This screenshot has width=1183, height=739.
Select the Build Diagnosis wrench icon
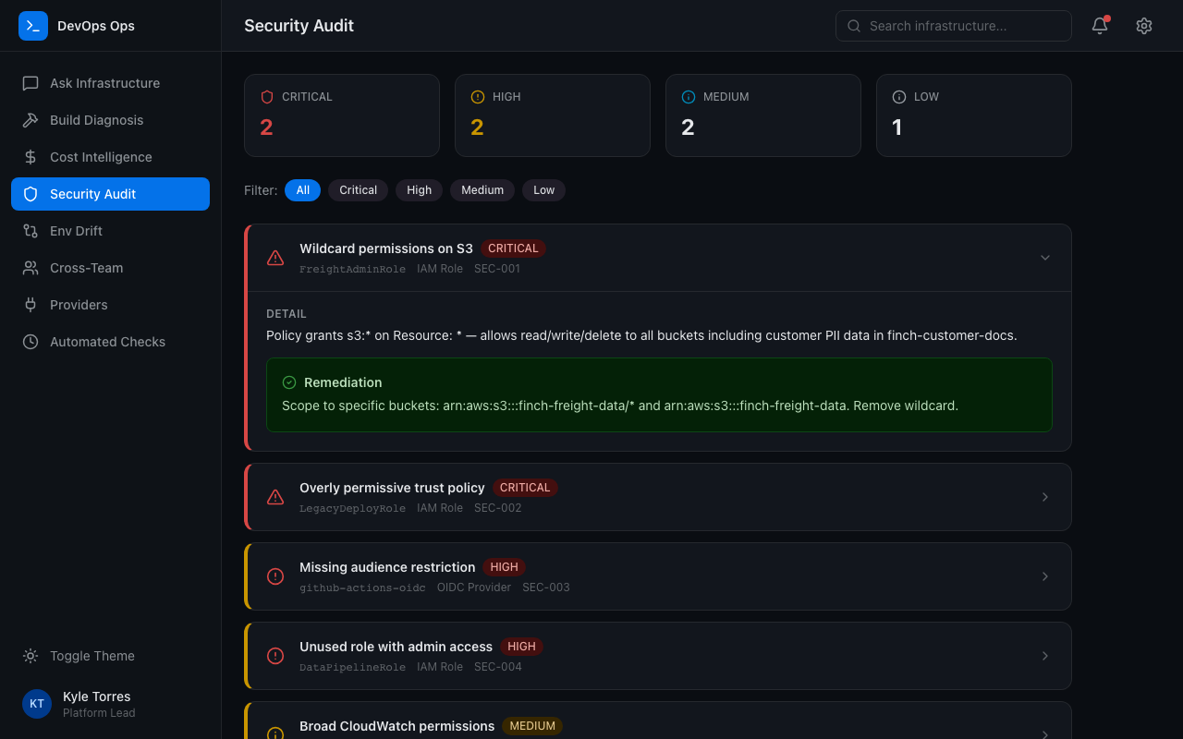tap(30, 120)
